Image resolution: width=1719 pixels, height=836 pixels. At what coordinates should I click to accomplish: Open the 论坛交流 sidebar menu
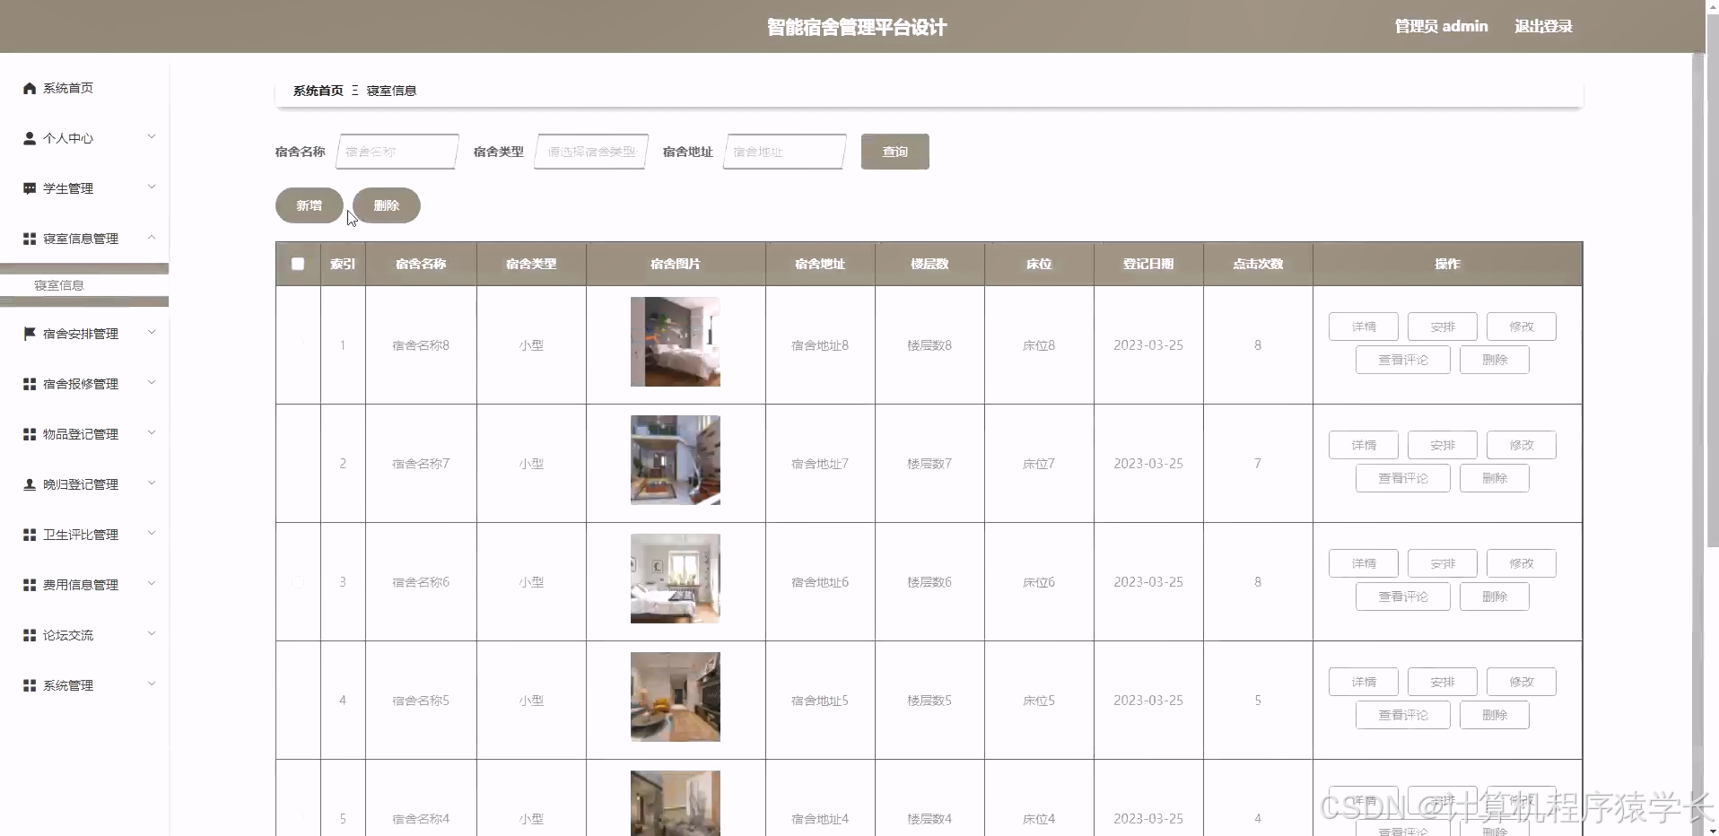tap(84, 635)
